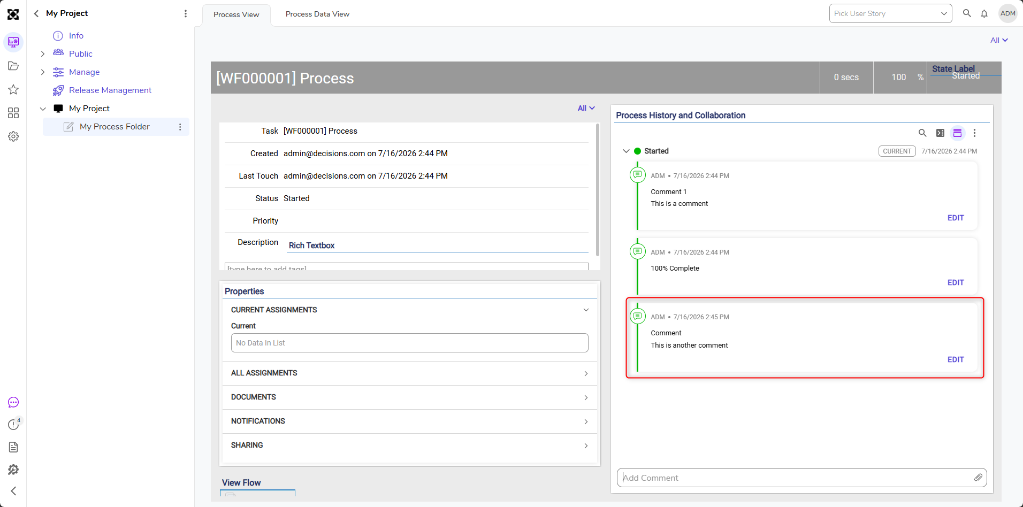Open the favorites star sidebar icon
1023x507 pixels.
13,89
